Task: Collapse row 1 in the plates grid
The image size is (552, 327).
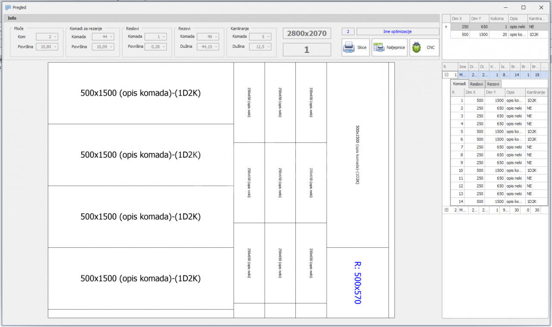Action: 446,75
